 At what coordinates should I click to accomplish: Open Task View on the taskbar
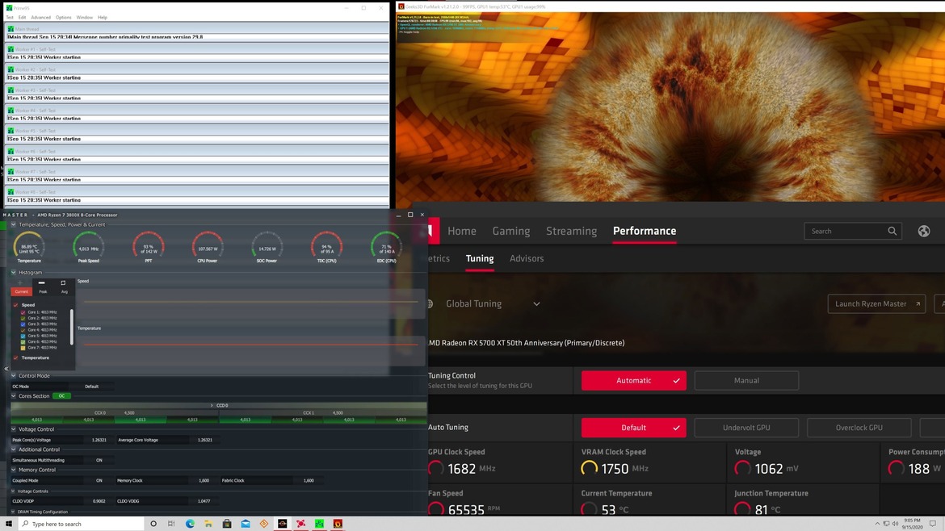point(171,524)
